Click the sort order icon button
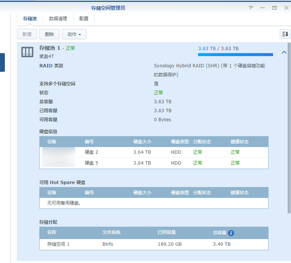291x263 pixels. [285, 34]
